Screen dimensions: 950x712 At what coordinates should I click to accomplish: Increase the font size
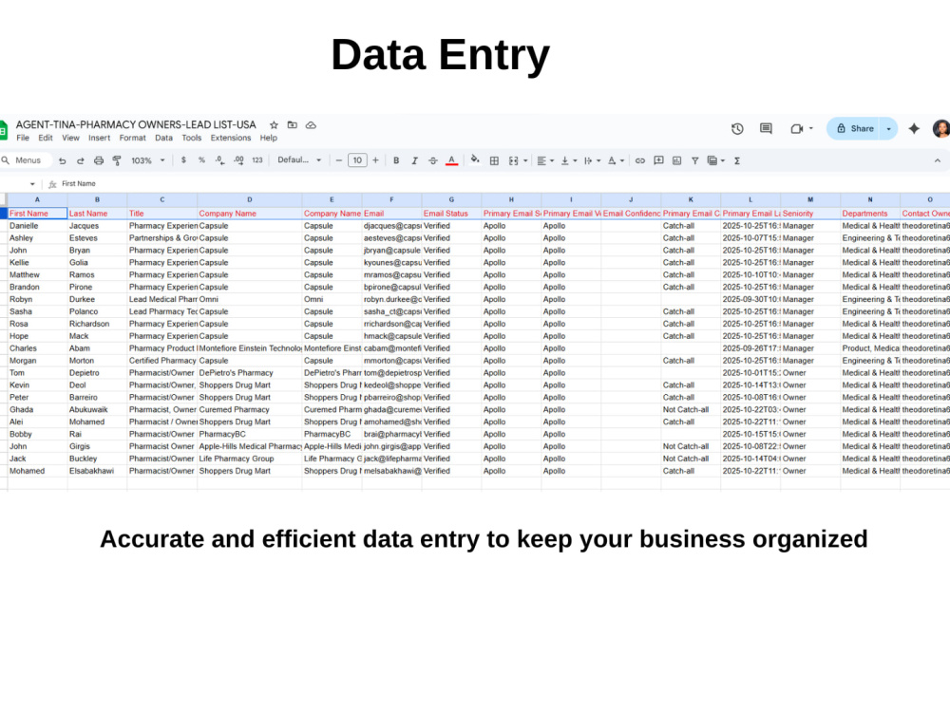pyautogui.click(x=375, y=160)
